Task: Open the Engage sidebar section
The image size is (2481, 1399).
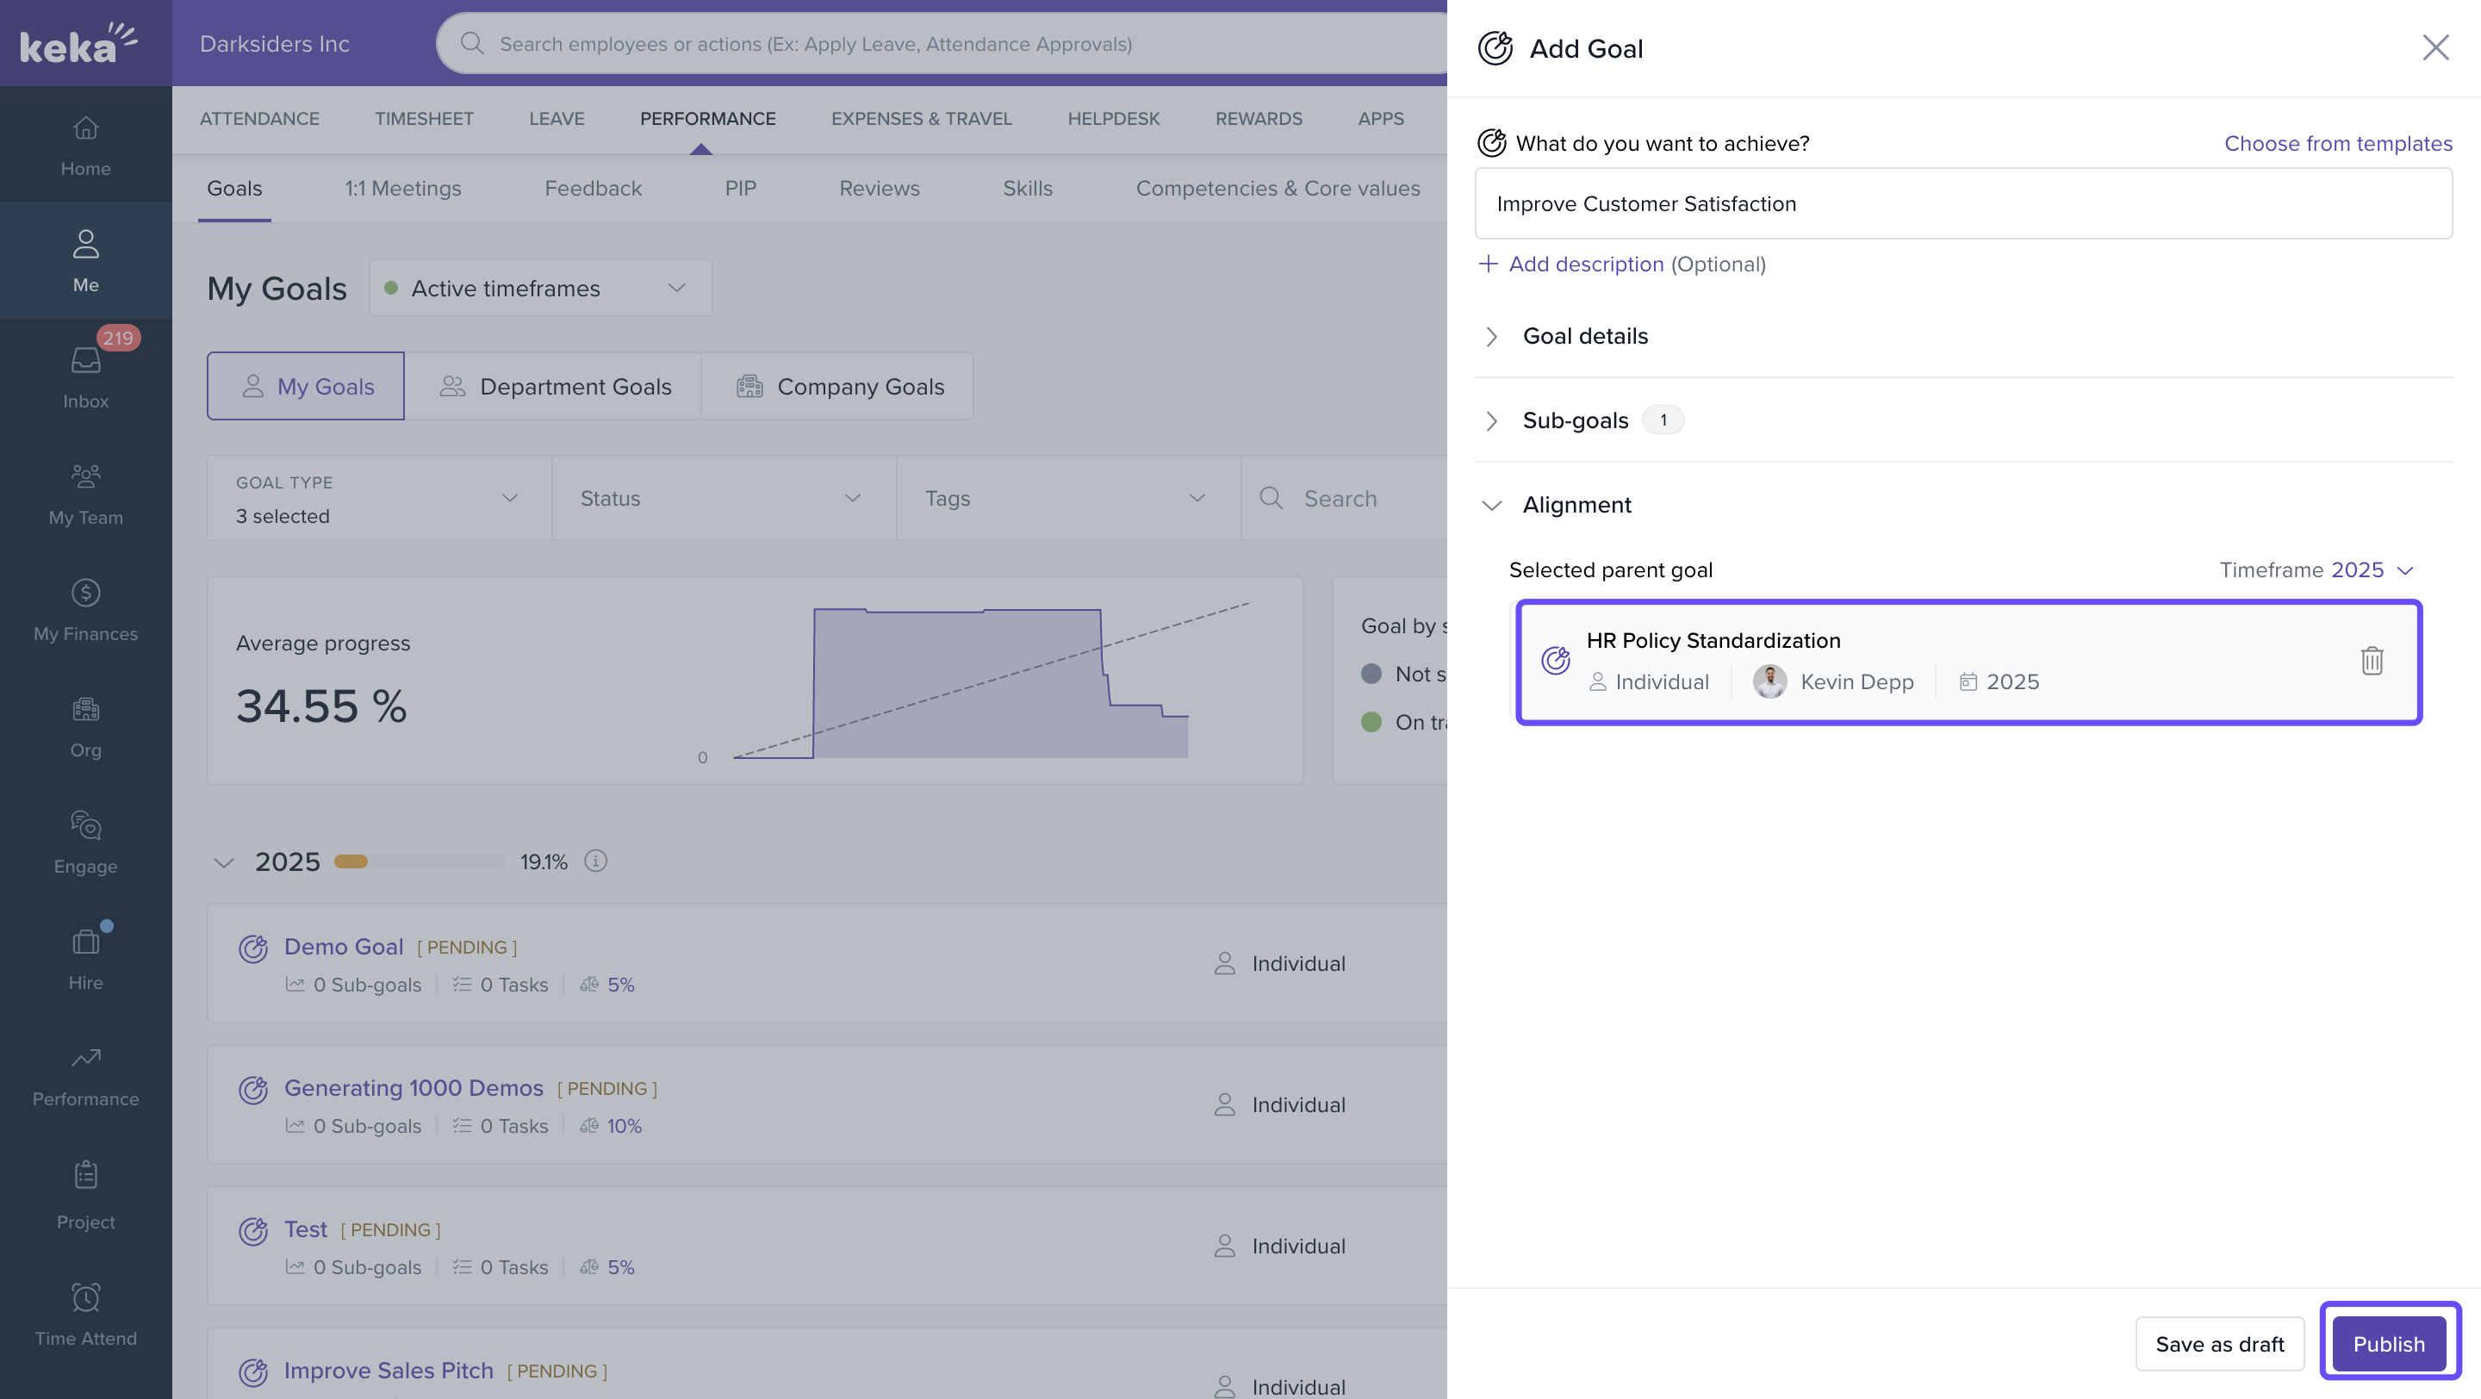Action: point(86,826)
